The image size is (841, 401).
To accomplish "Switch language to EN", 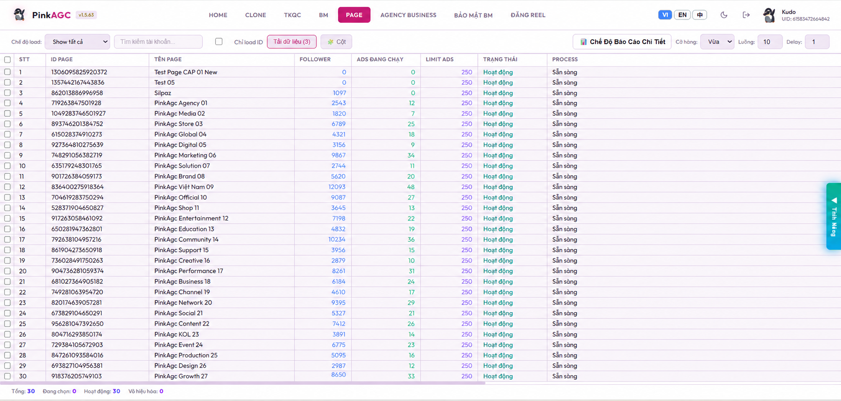I will 682,15.
